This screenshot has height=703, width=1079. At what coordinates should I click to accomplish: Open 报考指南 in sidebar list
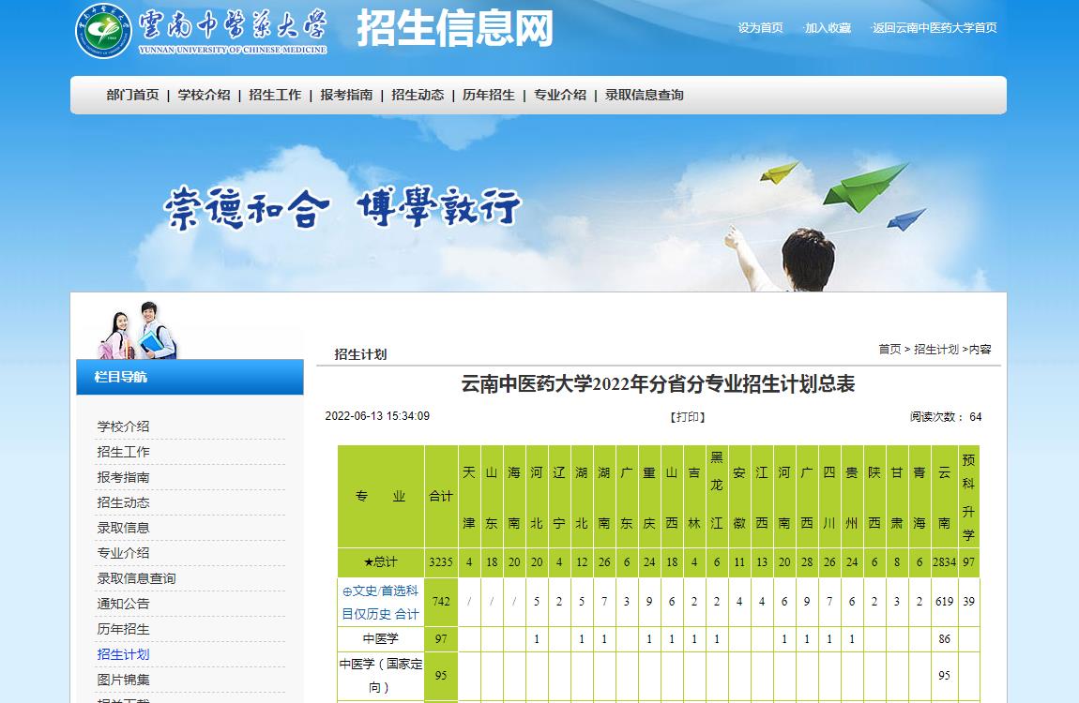coord(123,478)
